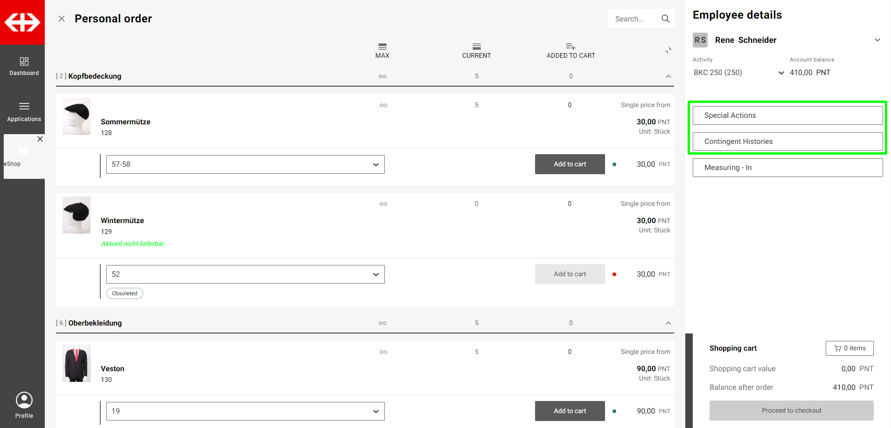Click the SBB logo icon
Image resolution: width=891 pixels, height=428 pixels.
coord(22,22)
